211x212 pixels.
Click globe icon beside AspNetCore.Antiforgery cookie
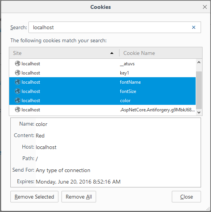18,109
